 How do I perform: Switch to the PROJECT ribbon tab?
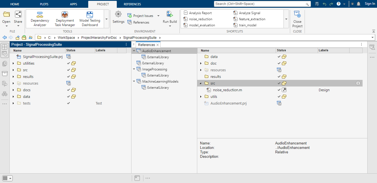pos(102,4)
